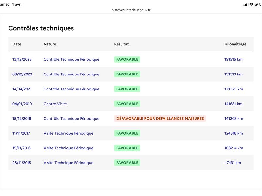Select the 47431 km mileage value
Viewport: 262px width, 196px height.
pos(233,162)
